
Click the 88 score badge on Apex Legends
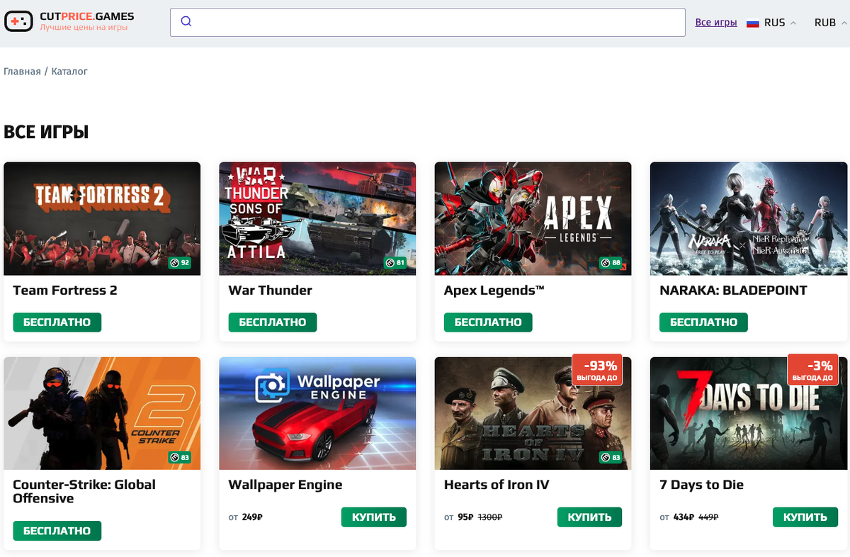(x=611, y=263)
